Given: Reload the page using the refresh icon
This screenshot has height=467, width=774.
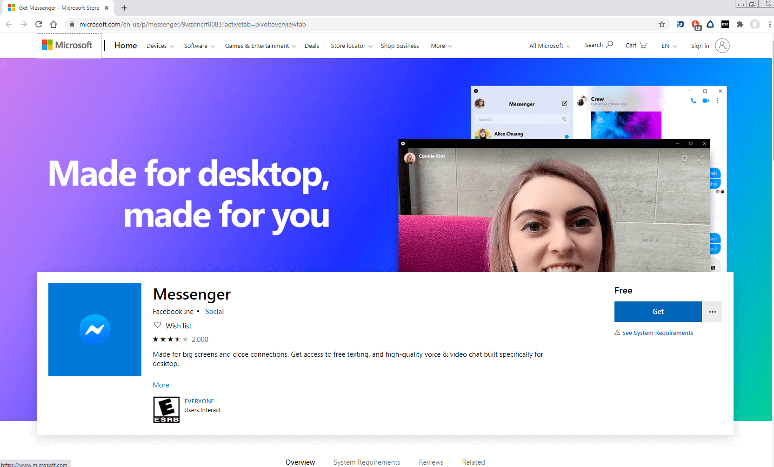Looking at the screenshot, I should pyautogui.click(x=39, y=24).
